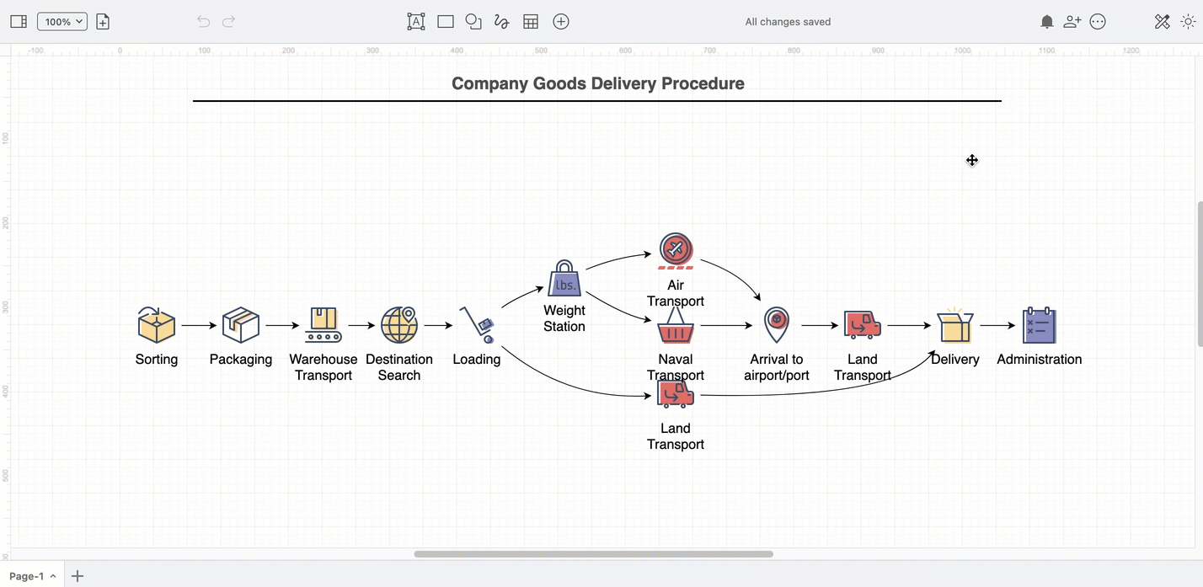Select the Air Transport plane icon
The image size is (1203, 587).
coord(676,251)
